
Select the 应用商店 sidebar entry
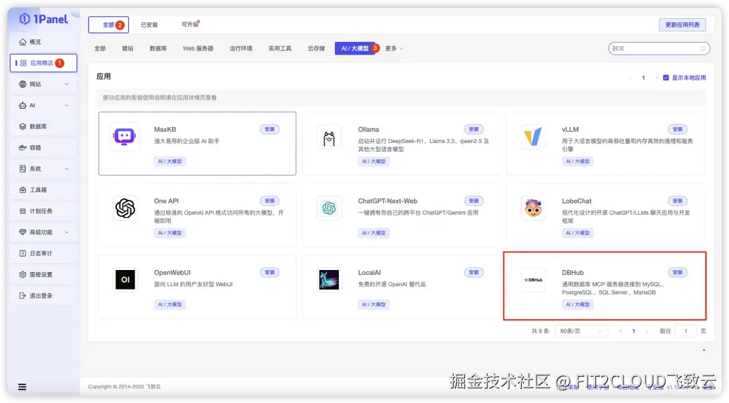coord(43,63)
